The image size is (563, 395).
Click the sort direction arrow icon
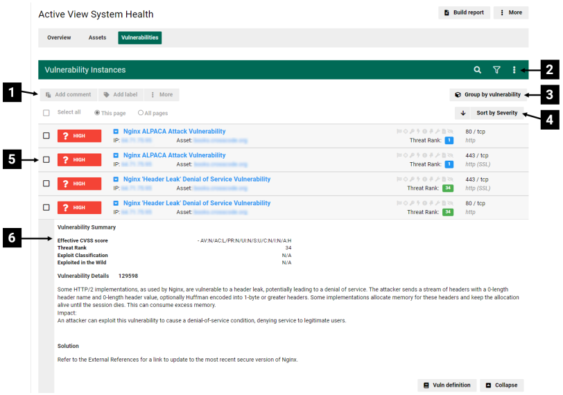click(x=463, y=113)
